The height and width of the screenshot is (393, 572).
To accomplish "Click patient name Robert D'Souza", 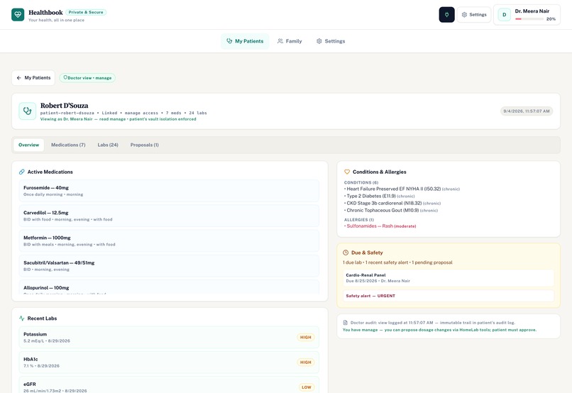I will 64,106.
